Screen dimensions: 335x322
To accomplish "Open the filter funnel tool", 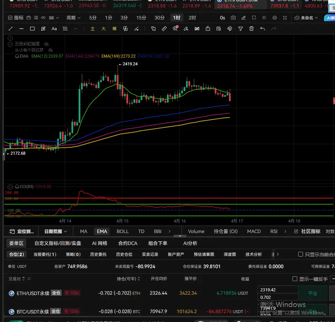I will [x=241, y=29].
